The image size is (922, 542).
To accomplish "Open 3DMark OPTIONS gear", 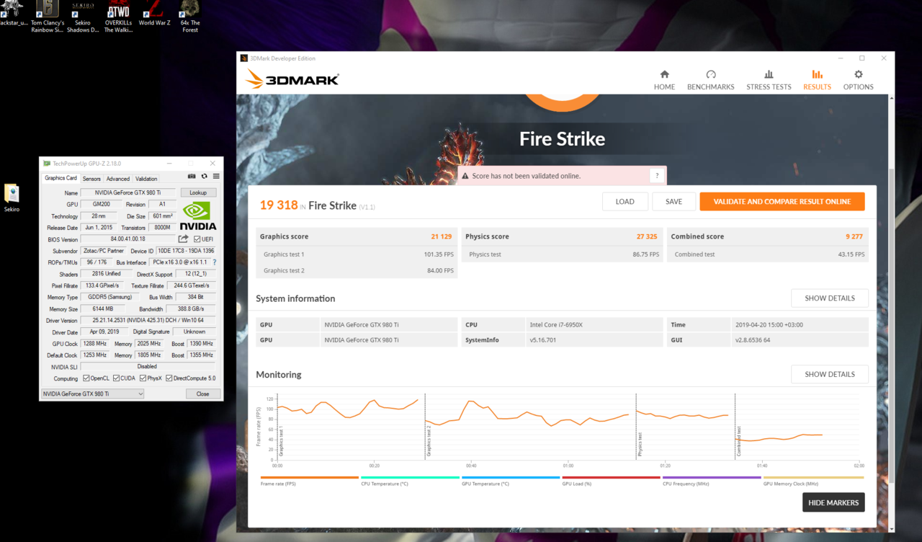I will click(x=858, y=80).
